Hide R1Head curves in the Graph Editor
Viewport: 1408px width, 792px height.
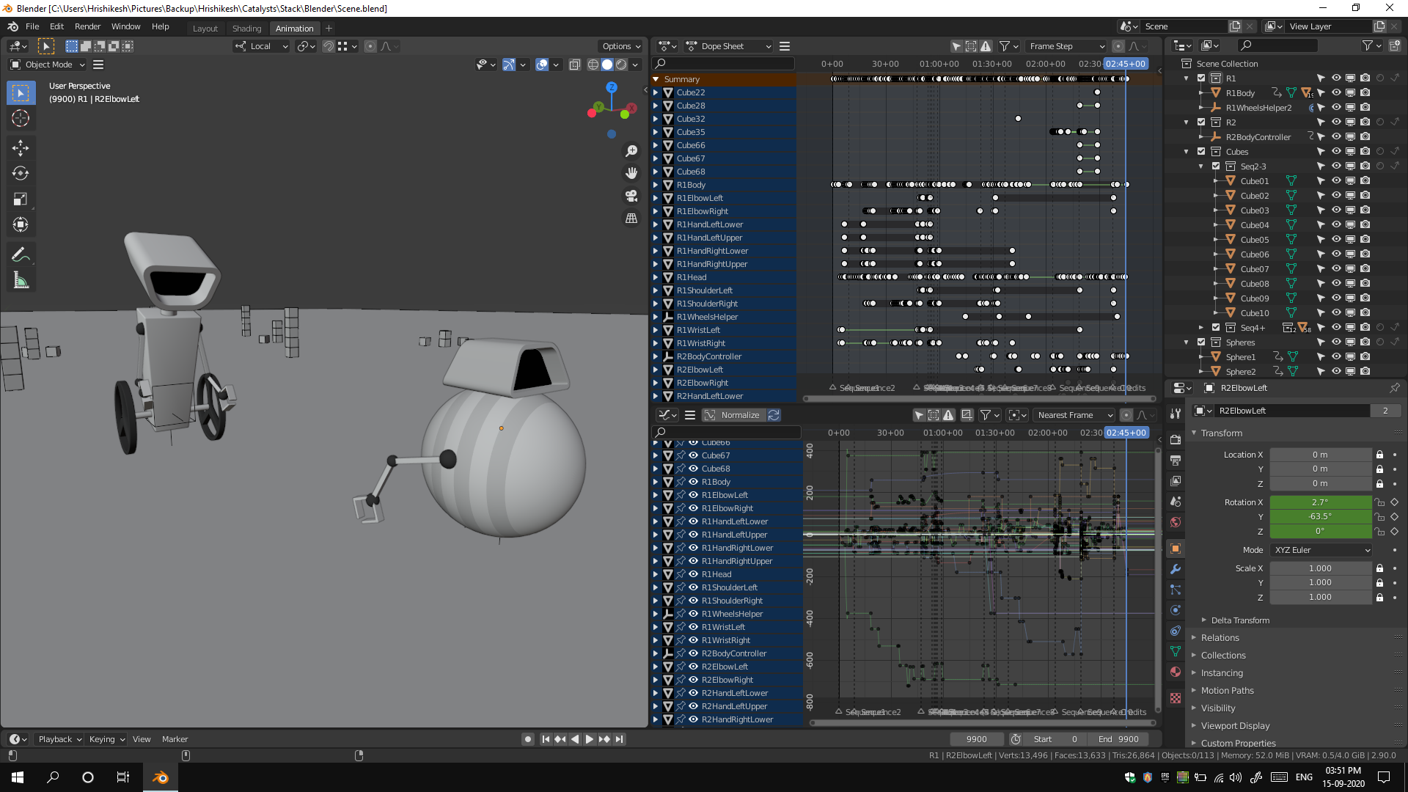[x=693, y=574]
